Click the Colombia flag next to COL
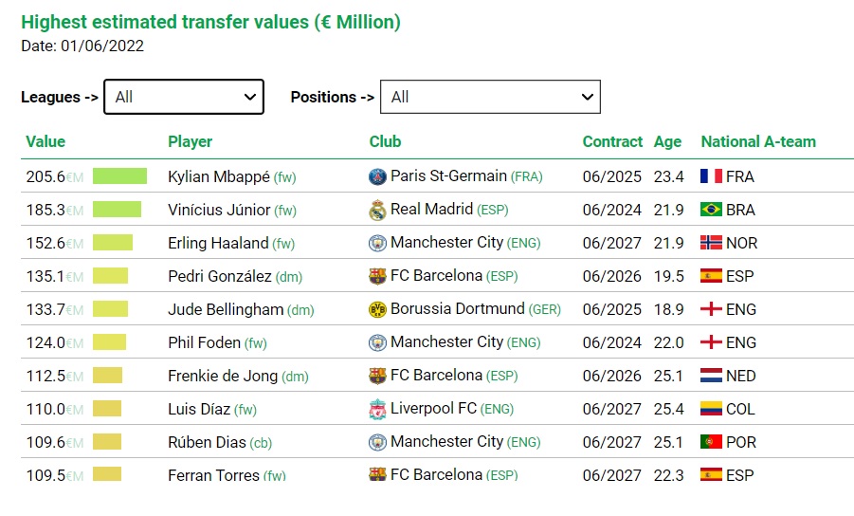The height and width of the screenshot is (516, 854). pos(711,409)
